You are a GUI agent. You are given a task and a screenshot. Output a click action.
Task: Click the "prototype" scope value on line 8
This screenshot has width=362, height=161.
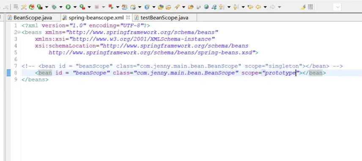click(280, 73)
